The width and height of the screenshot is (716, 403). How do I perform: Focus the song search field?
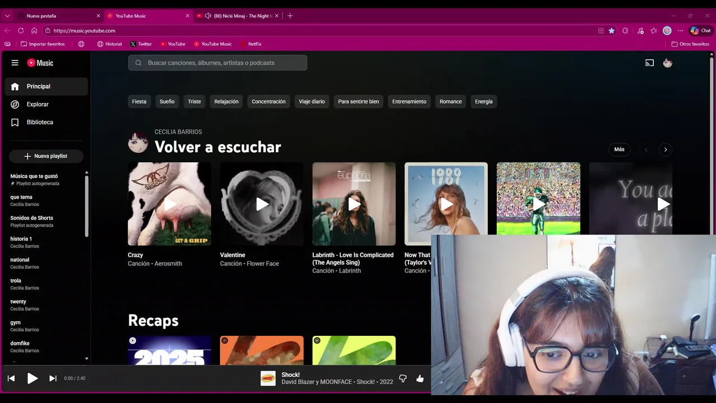coord(218,63)
